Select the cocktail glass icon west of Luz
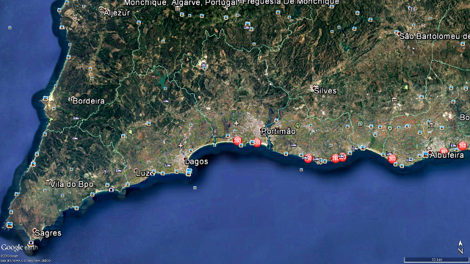 coord(105,172)
